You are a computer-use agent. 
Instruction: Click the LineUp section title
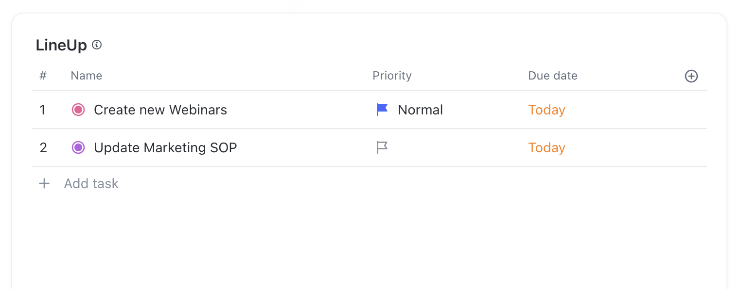click(x=61, y=46)
